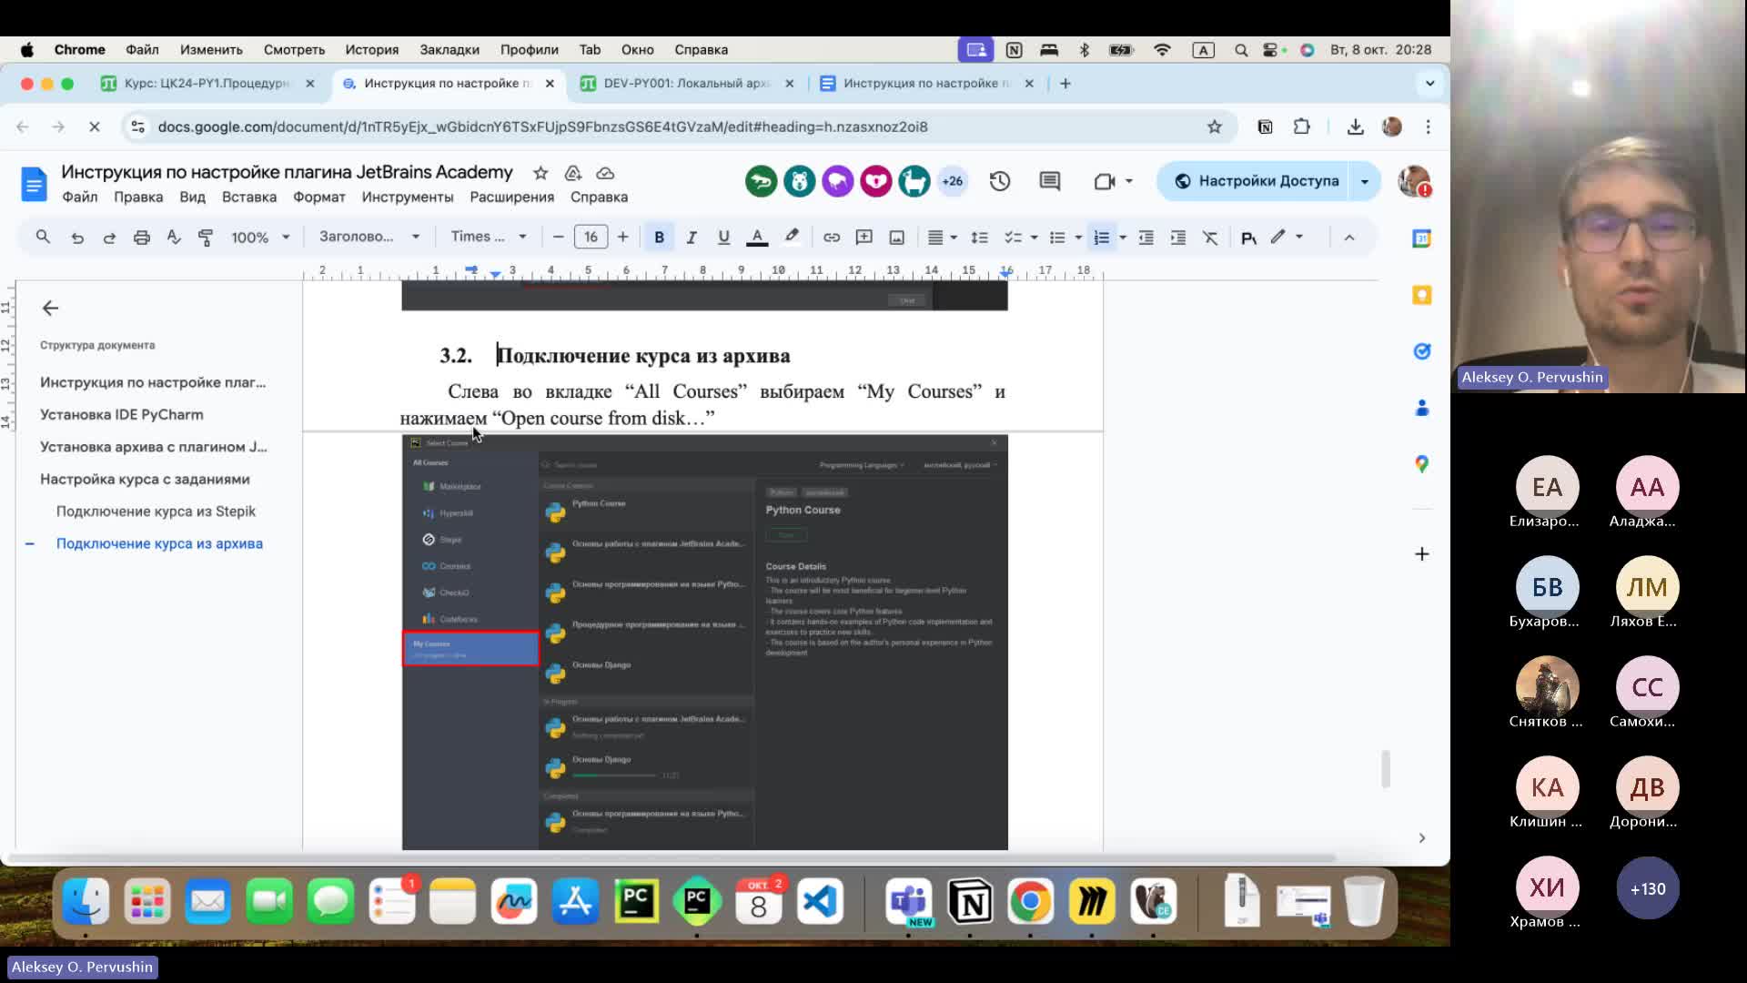Decrease the font size
Image resolution: width=1747 pixels, height=983 pixels.
[x=559, y=238]
